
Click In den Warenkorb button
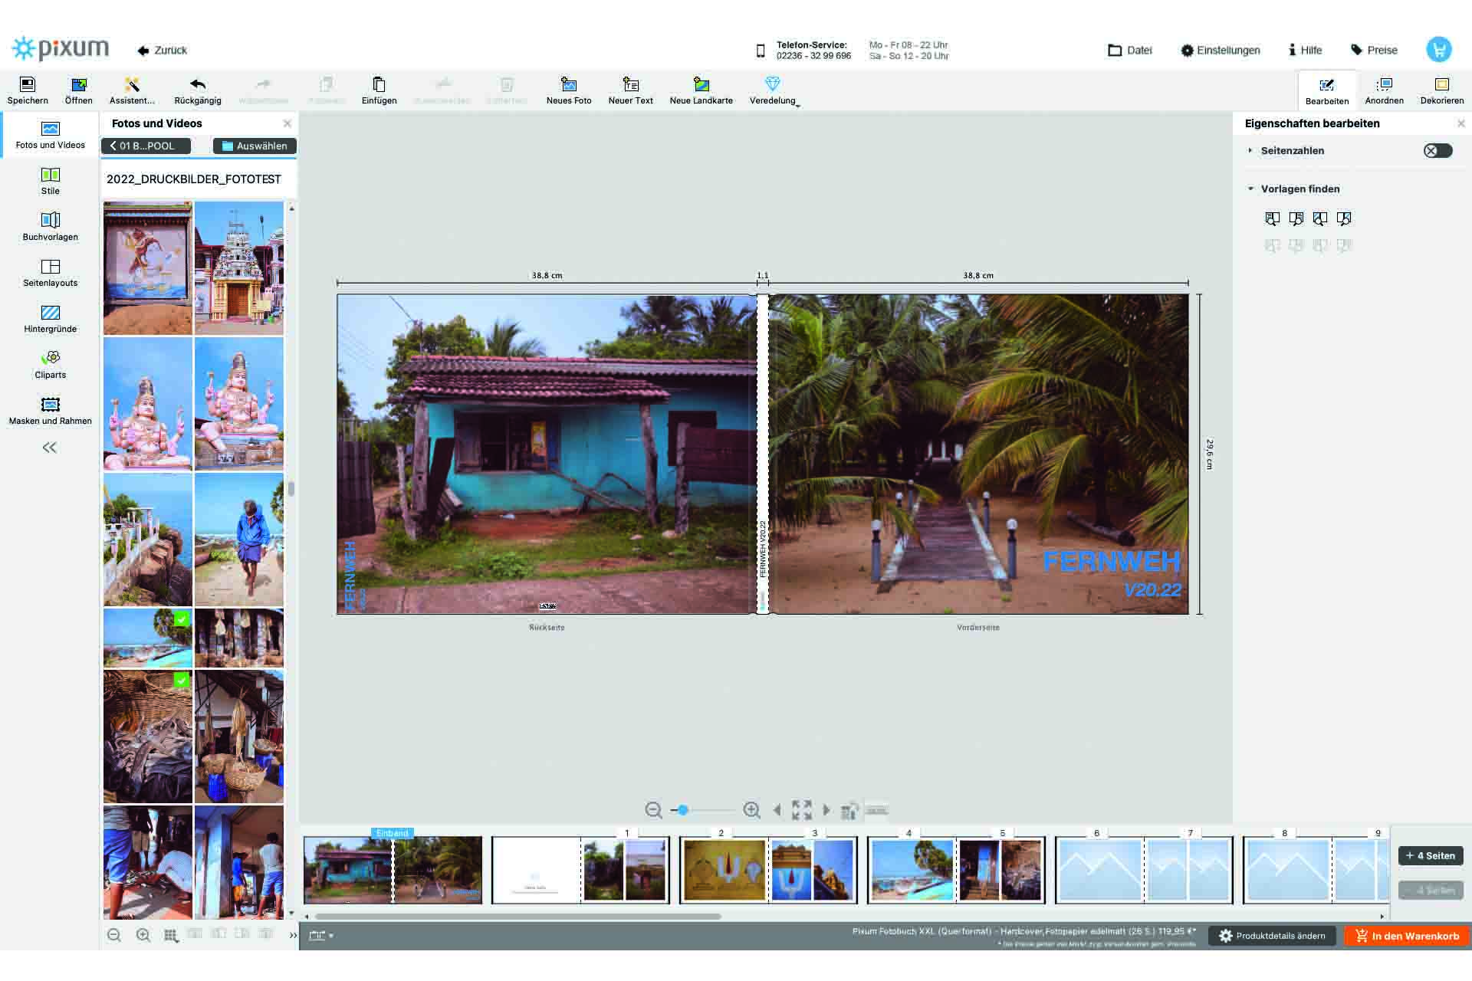point(1407,936)
